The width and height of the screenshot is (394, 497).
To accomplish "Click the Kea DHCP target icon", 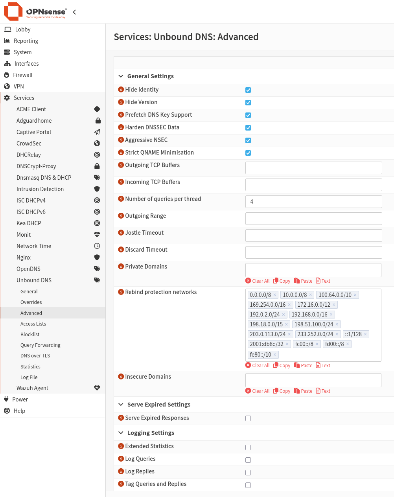I will coord(97,223).
